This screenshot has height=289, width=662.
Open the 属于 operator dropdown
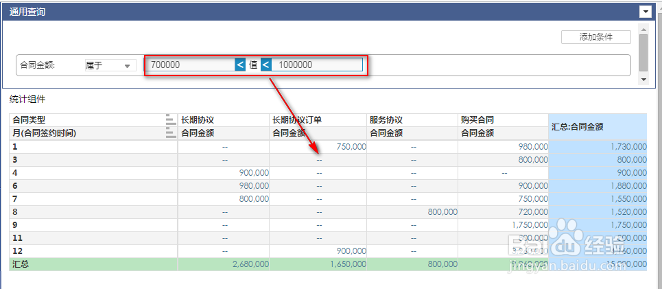[110, 65]
